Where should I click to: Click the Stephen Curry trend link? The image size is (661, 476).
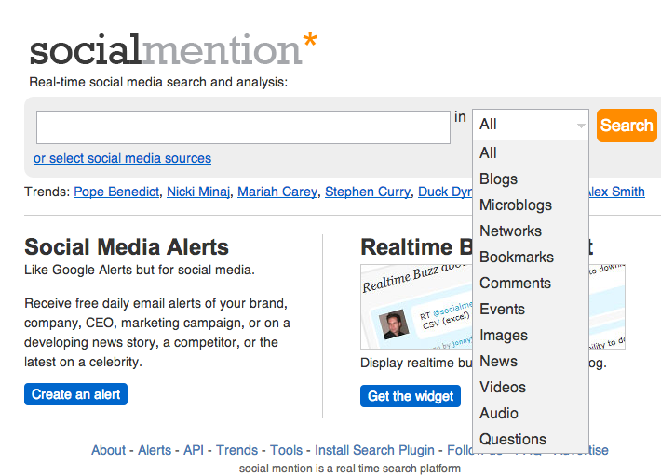pos(367,192)
